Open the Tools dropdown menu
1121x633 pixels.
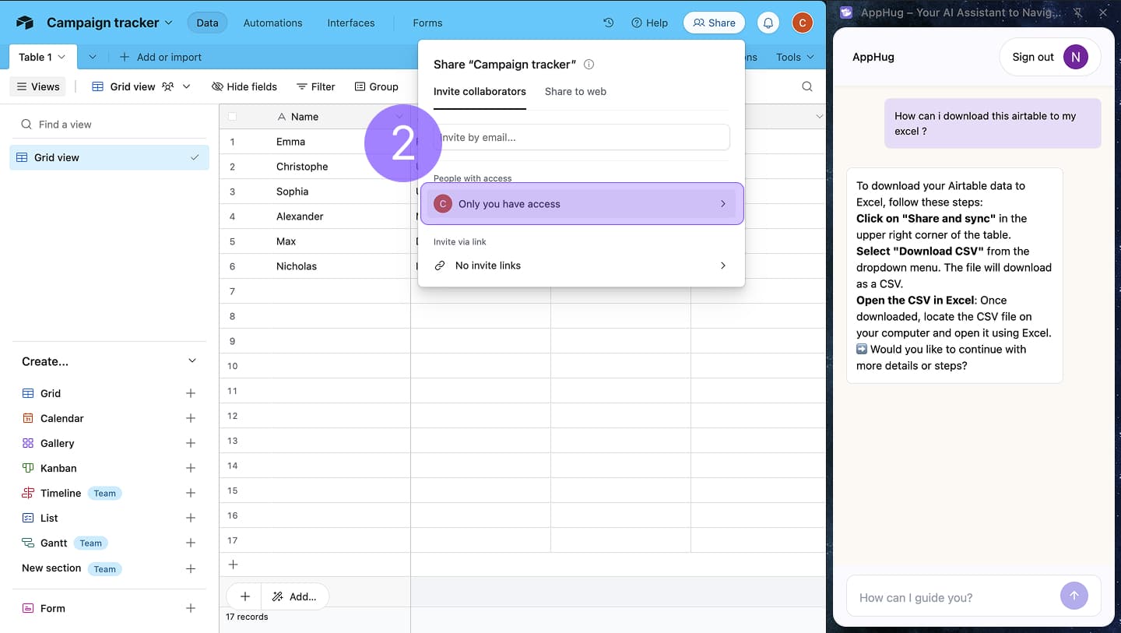(x=795, y=57)
